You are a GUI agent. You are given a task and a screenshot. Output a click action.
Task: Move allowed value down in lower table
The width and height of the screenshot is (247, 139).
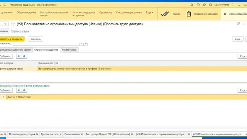click(x=24, y=90)
